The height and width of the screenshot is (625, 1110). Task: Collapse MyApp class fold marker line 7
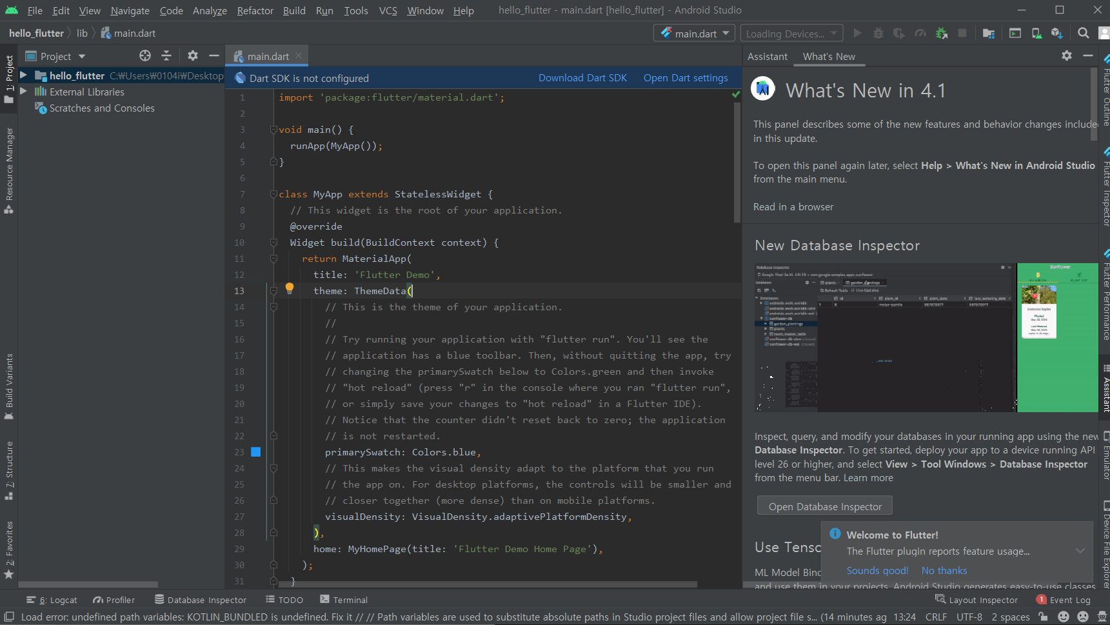click(x=273, y=194)
